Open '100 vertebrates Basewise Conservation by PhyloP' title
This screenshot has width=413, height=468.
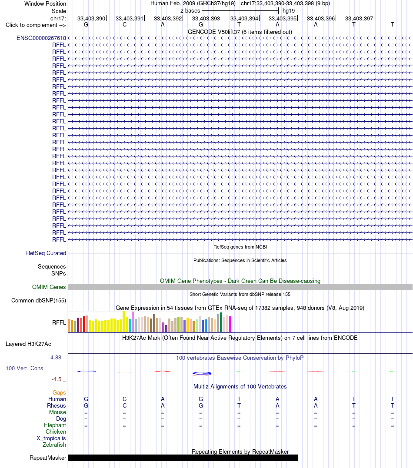pos(240,358)
